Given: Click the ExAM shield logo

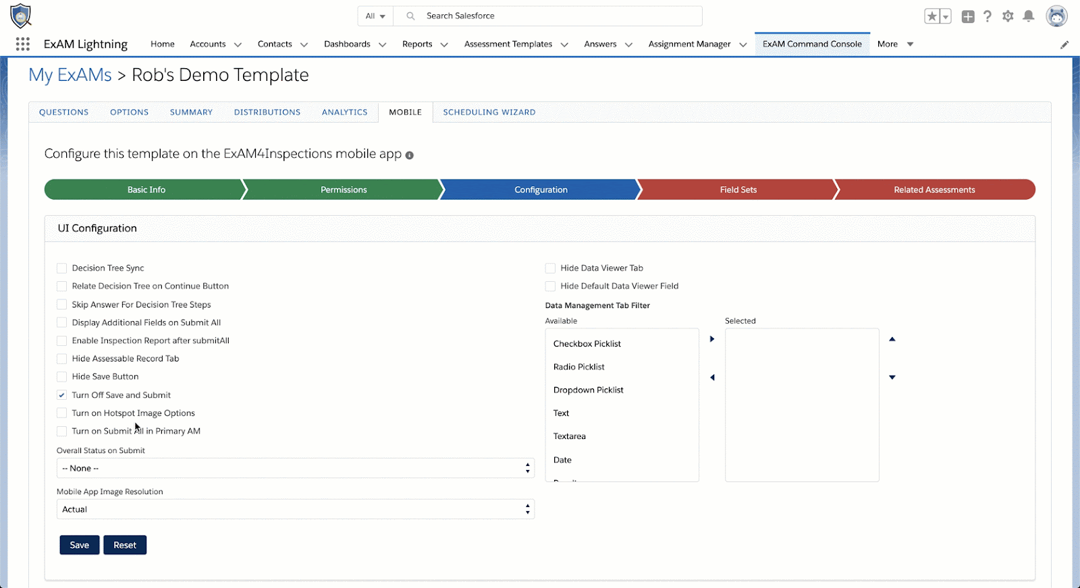Looking at the screenshot, I should [x=21, y=16].
